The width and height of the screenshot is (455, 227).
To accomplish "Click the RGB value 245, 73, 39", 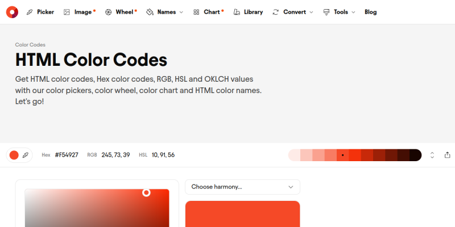I will [x=115, y=155].
